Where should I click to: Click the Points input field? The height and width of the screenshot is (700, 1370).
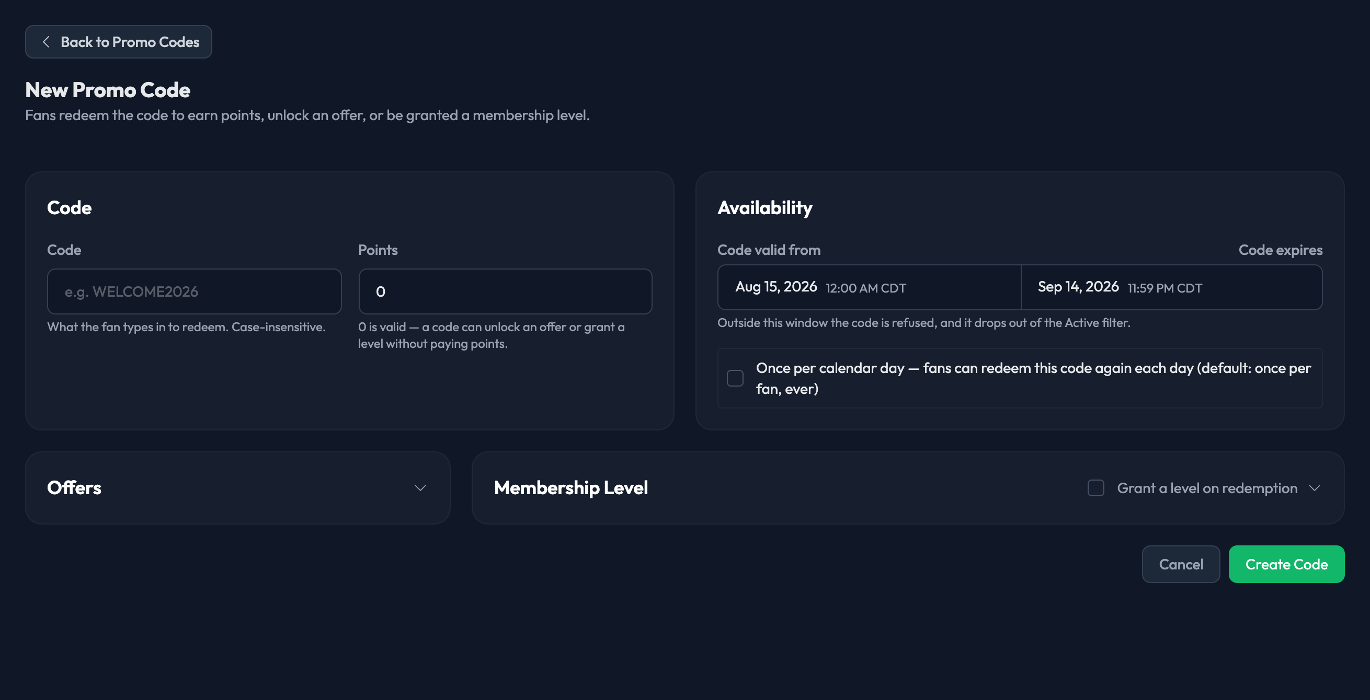tap(505, 291)
